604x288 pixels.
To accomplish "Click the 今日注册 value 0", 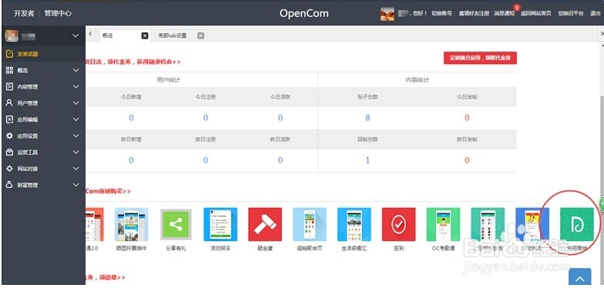I will [x=206, y=118].
